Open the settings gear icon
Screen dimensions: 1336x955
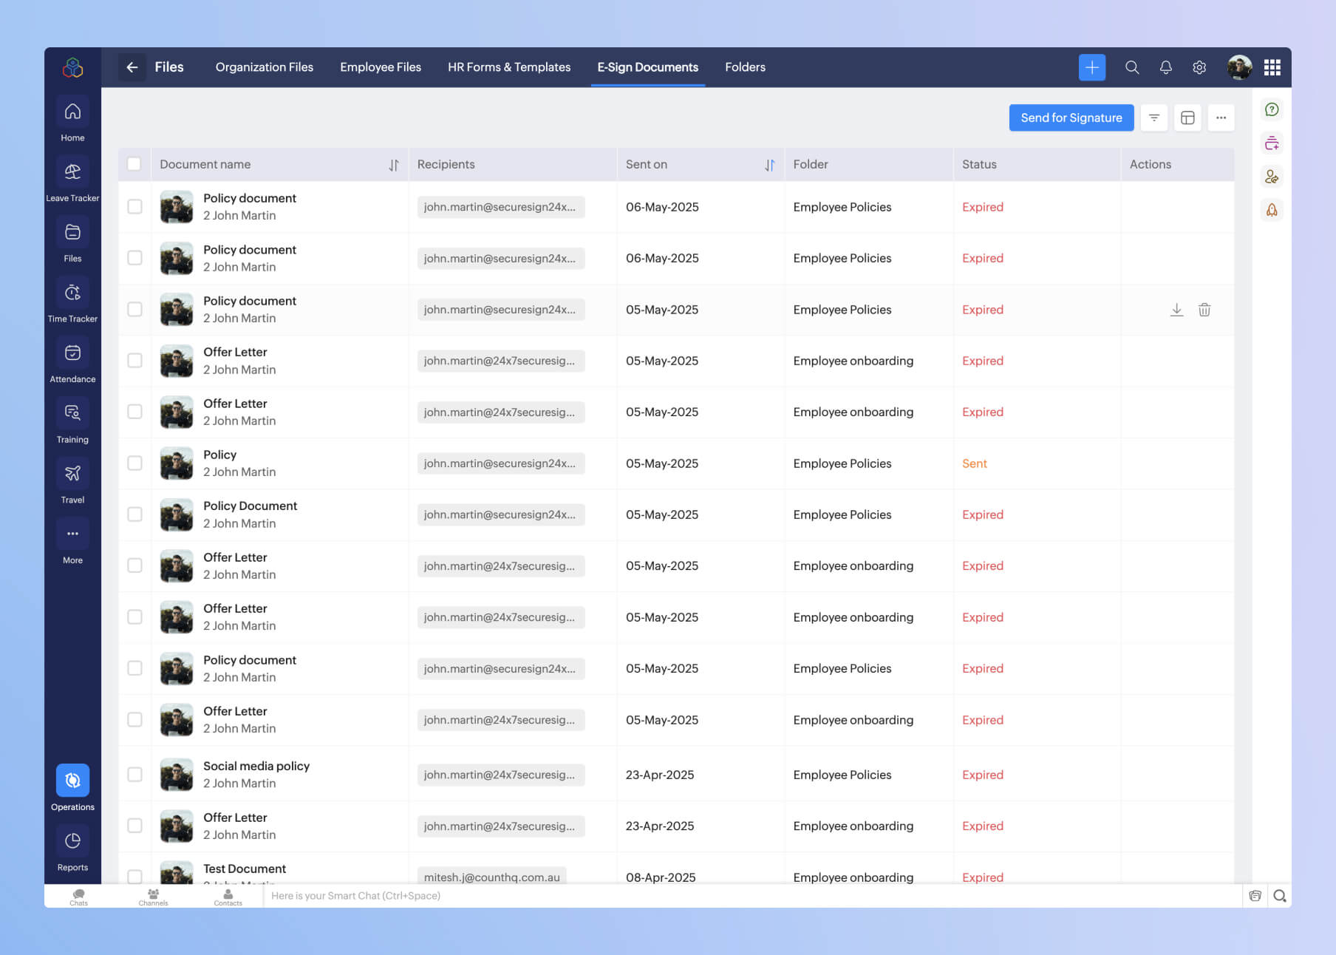tap(1199, 67)
